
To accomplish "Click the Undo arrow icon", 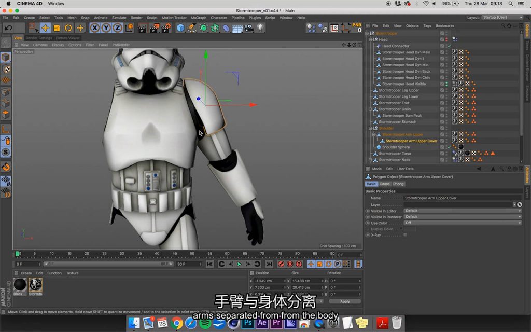I will [x=8, y=28].
